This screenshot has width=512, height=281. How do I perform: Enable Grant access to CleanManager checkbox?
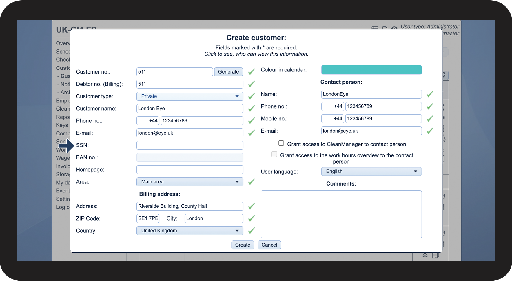pos(281,143)
